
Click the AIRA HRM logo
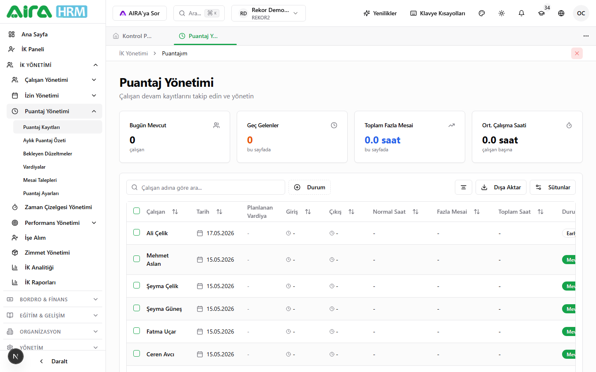47,12
